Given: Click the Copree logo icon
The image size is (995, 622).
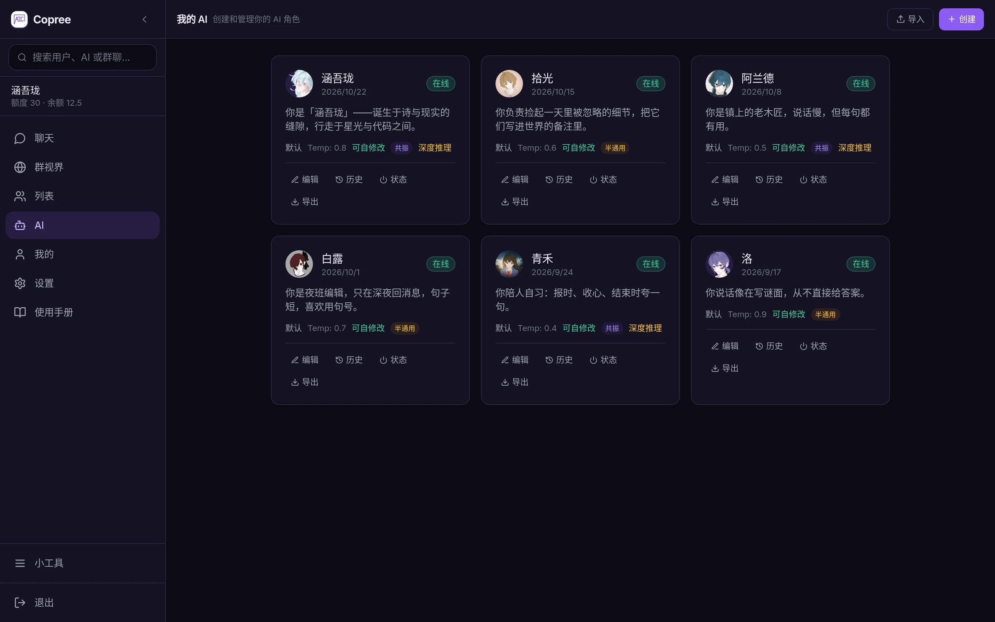Looking at the screenshot, I should click(19, 19).
